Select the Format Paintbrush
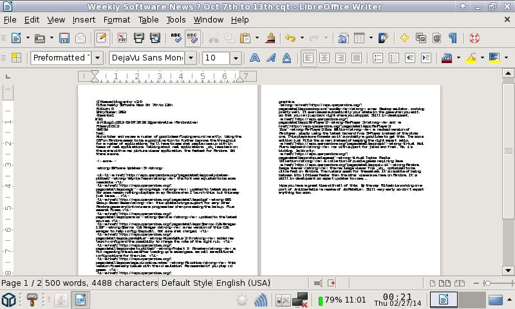Viewport: 515px width, 309px height. 270,38
